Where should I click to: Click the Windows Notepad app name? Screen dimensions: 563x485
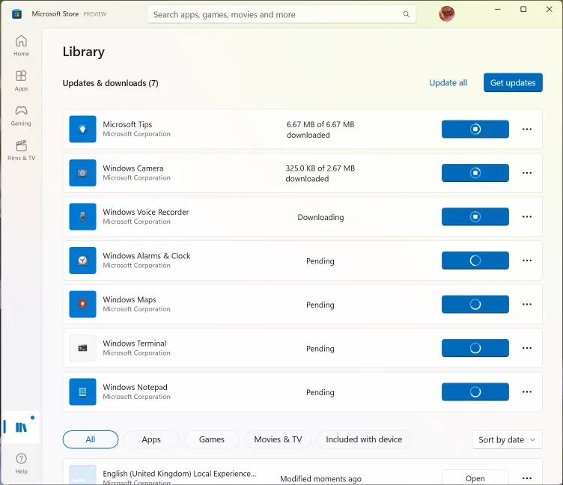[x=136, y=387]
